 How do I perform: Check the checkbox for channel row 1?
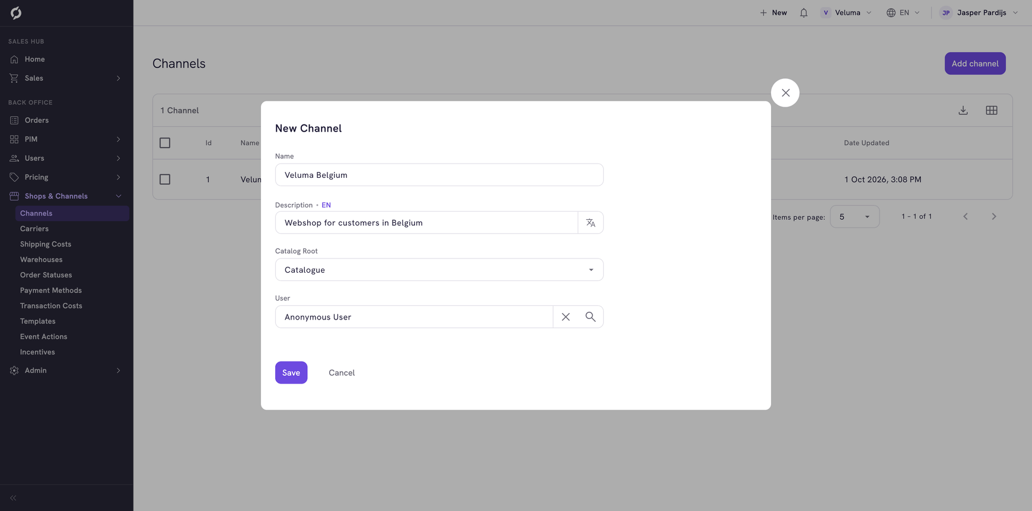coord(165,180)
